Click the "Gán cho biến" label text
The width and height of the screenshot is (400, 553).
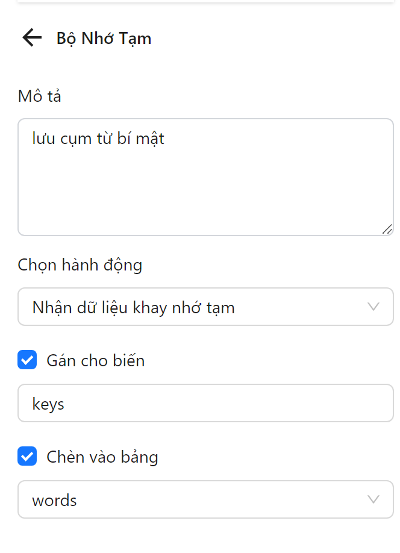[96, 360]
